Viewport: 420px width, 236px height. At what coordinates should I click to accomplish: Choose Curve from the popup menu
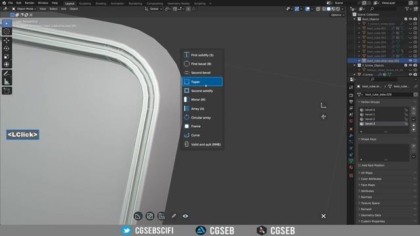[x=203, y=135]
